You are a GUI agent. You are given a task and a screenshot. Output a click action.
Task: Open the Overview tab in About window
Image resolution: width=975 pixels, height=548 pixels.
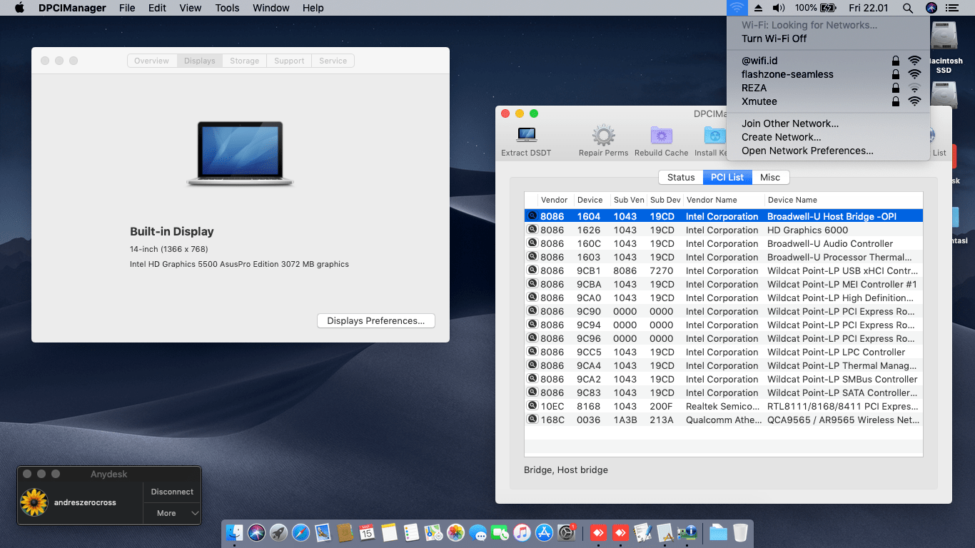152,61
